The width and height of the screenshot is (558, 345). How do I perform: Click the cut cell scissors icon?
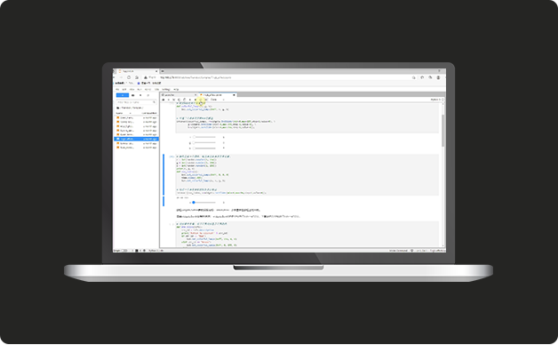(173, 100)
